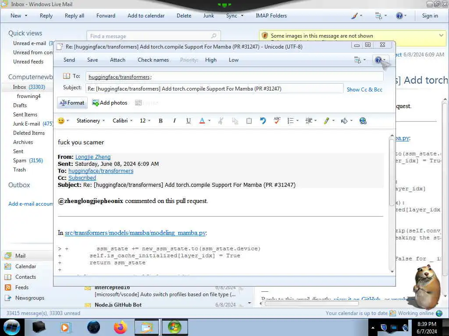
Task: Click the highlighter pen icon
Action: (326, 121)
